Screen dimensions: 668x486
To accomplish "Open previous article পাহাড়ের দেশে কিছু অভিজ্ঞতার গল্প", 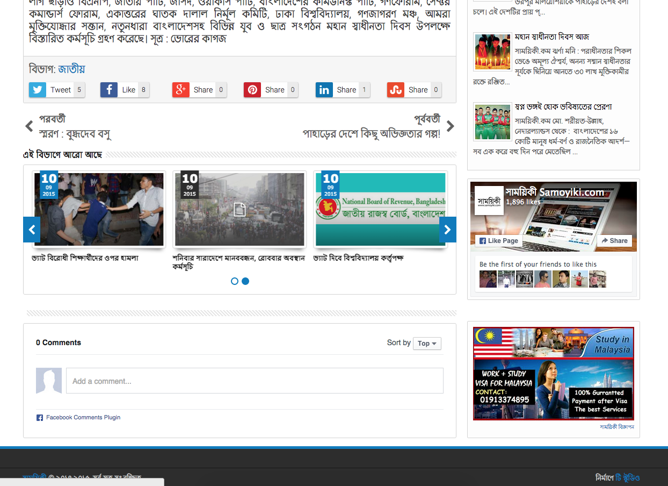I will [x=372, y=134].
